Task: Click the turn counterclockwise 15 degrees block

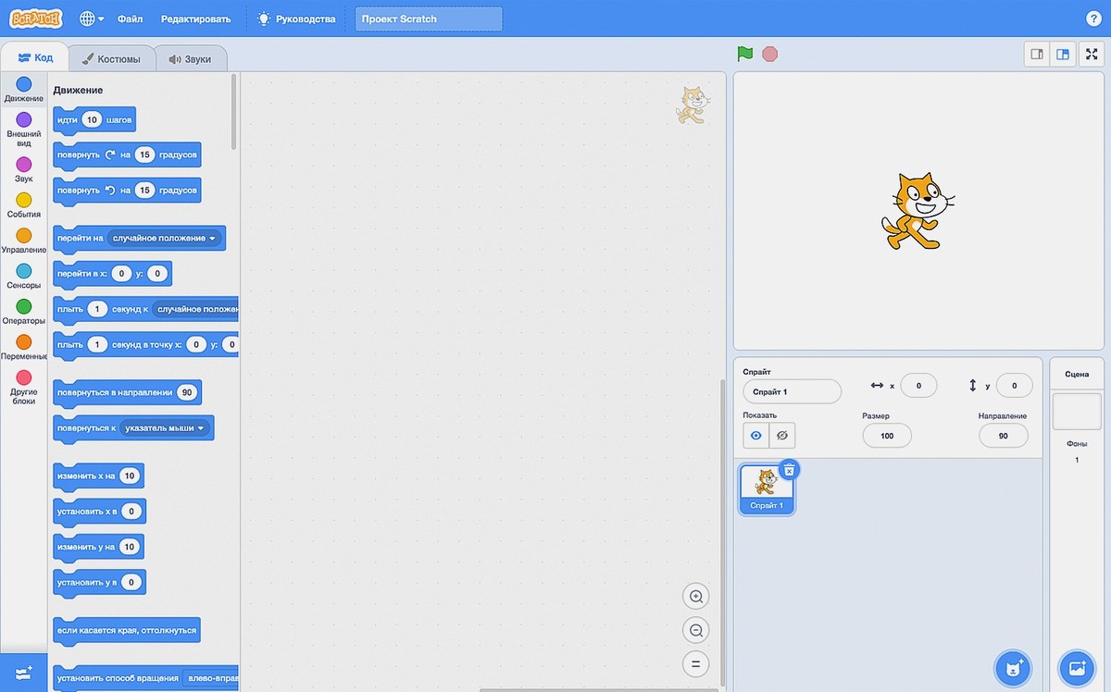Action: coord(126,191)
